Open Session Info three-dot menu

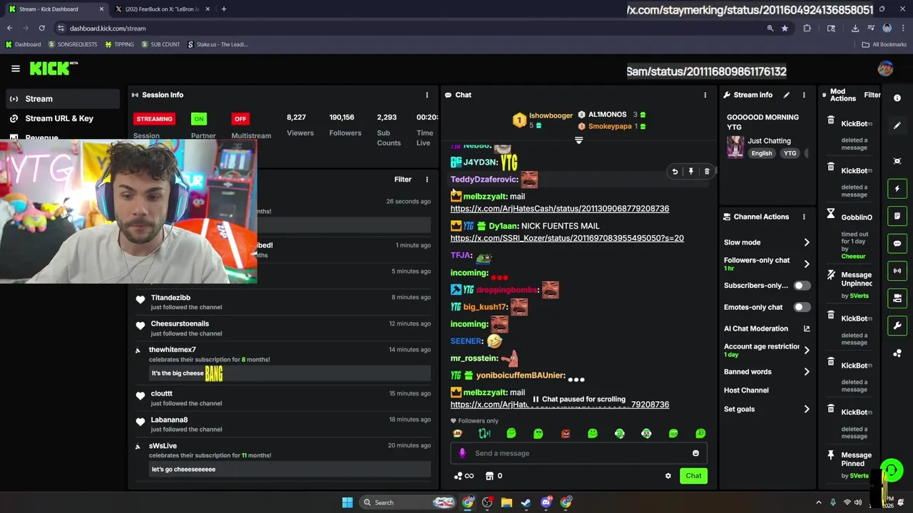[427, 95]
